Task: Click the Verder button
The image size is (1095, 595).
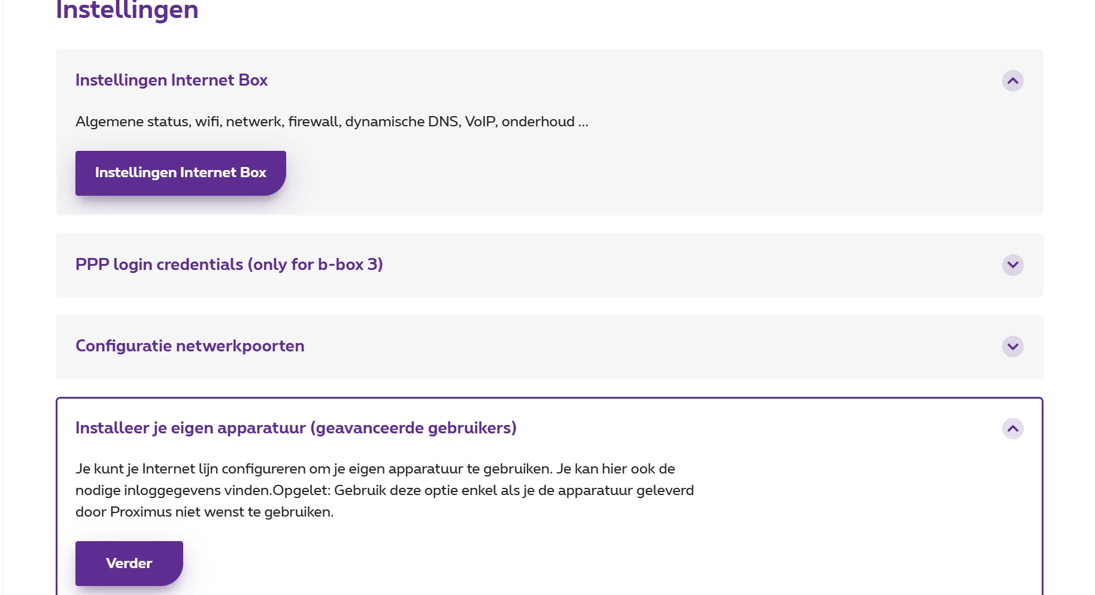Action: click(129, 563)
